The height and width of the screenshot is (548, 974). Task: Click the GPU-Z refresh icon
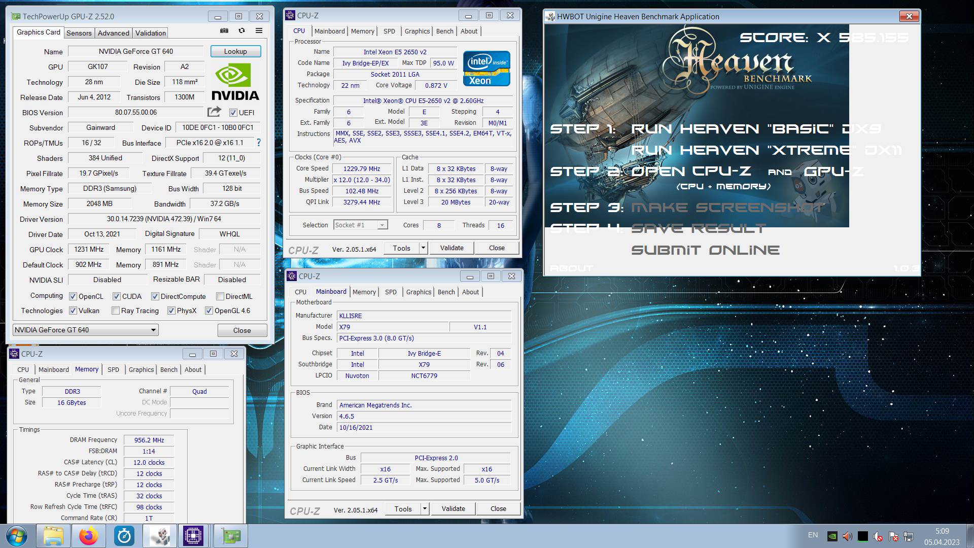click(241, 31)
